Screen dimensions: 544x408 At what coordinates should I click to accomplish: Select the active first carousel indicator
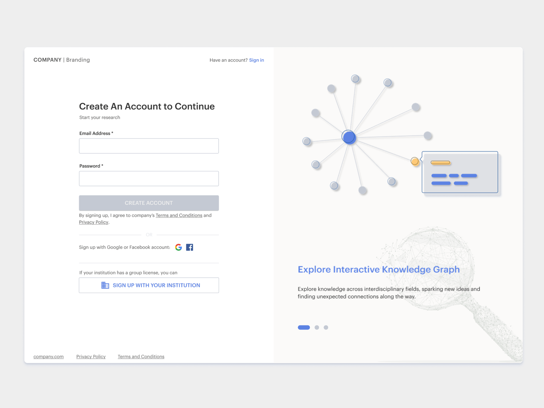click(x=304, y=327)
